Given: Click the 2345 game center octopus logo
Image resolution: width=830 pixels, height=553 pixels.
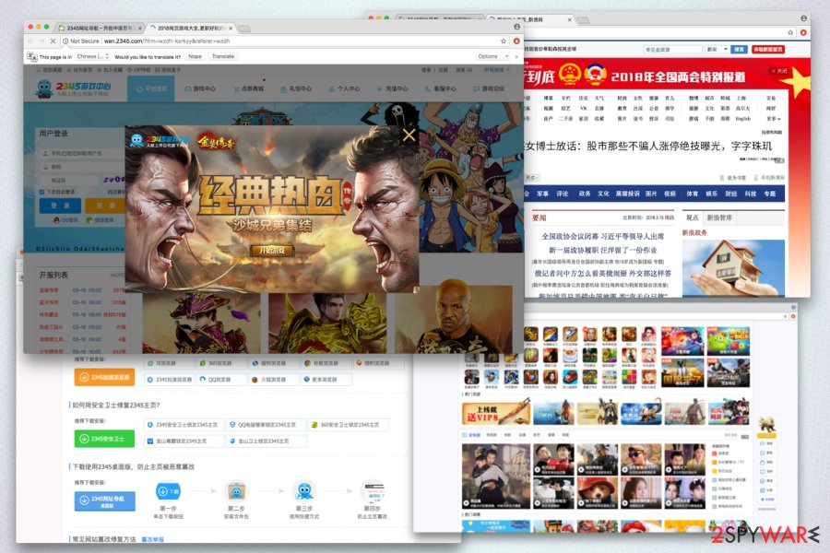Looking at the screenshot, I should point(44,88).
